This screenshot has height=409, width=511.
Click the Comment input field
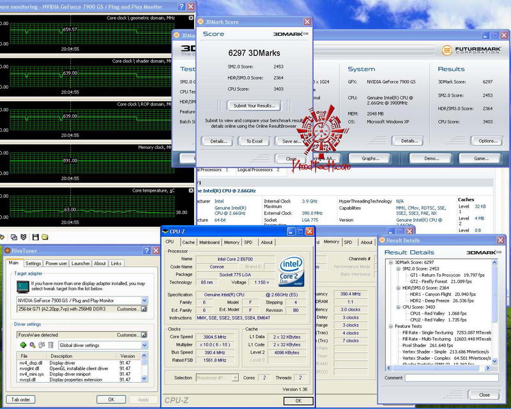tap(452, 378)
